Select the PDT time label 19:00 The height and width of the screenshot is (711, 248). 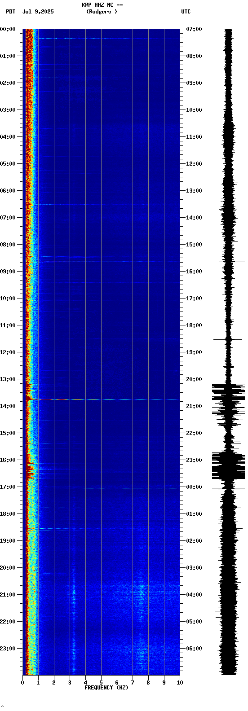pyautogui.click(x=8, y=541)
